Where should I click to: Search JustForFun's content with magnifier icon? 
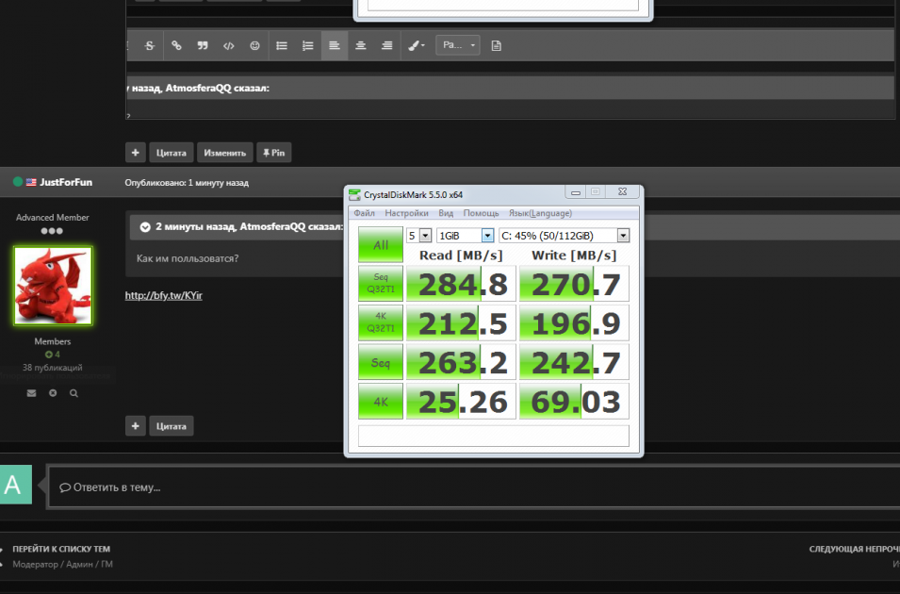click(x=74, y=392)
